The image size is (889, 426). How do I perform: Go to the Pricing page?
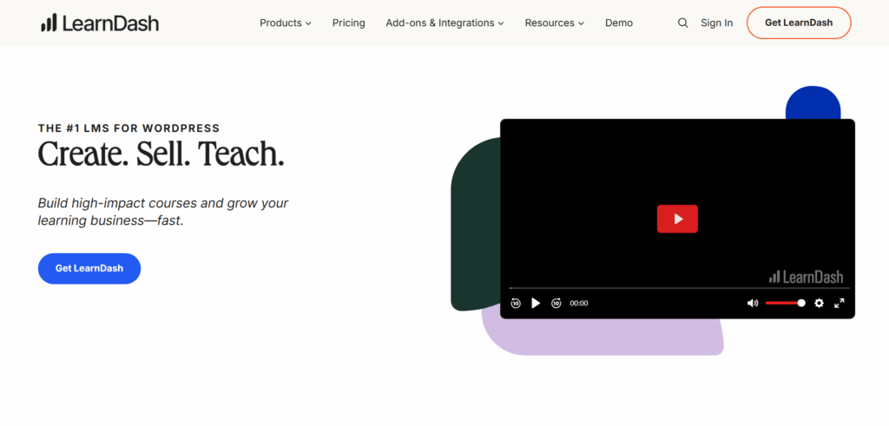pos(348,23)
